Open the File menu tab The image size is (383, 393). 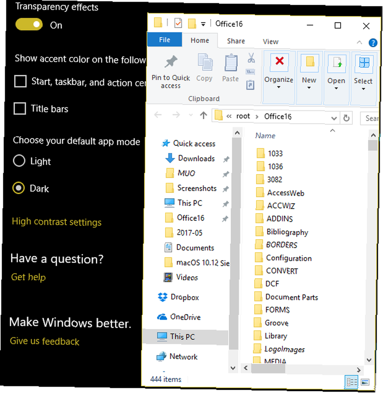click(x=164, y=40)
